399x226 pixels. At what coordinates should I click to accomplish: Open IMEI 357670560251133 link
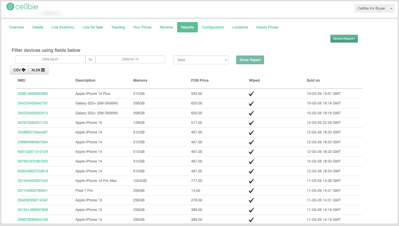click(33, 123)
